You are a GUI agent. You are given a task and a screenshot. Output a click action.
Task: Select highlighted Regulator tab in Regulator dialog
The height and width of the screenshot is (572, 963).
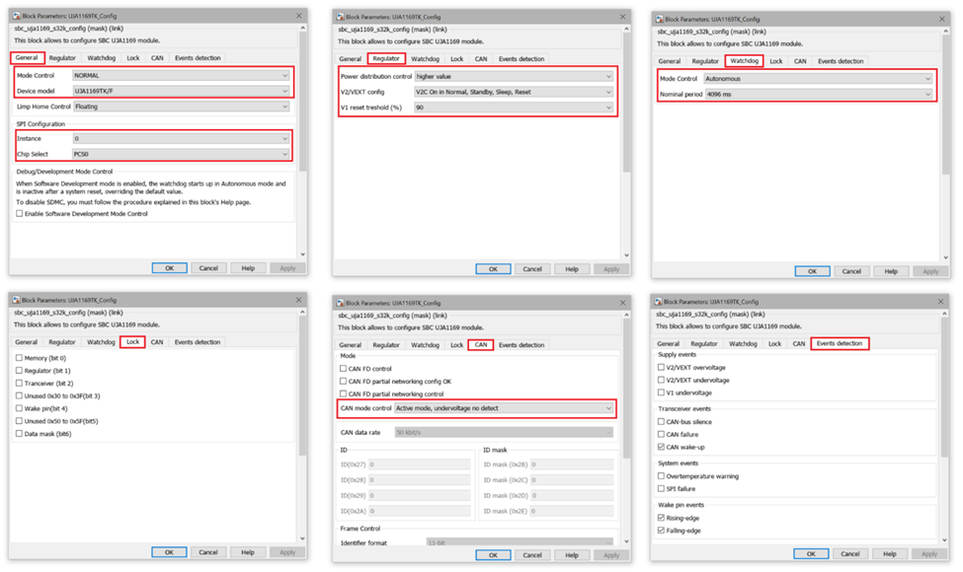tap(386, 59)
